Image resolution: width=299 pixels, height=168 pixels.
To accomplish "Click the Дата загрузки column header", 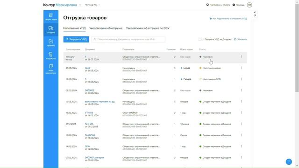I will [x=73, y=49].
